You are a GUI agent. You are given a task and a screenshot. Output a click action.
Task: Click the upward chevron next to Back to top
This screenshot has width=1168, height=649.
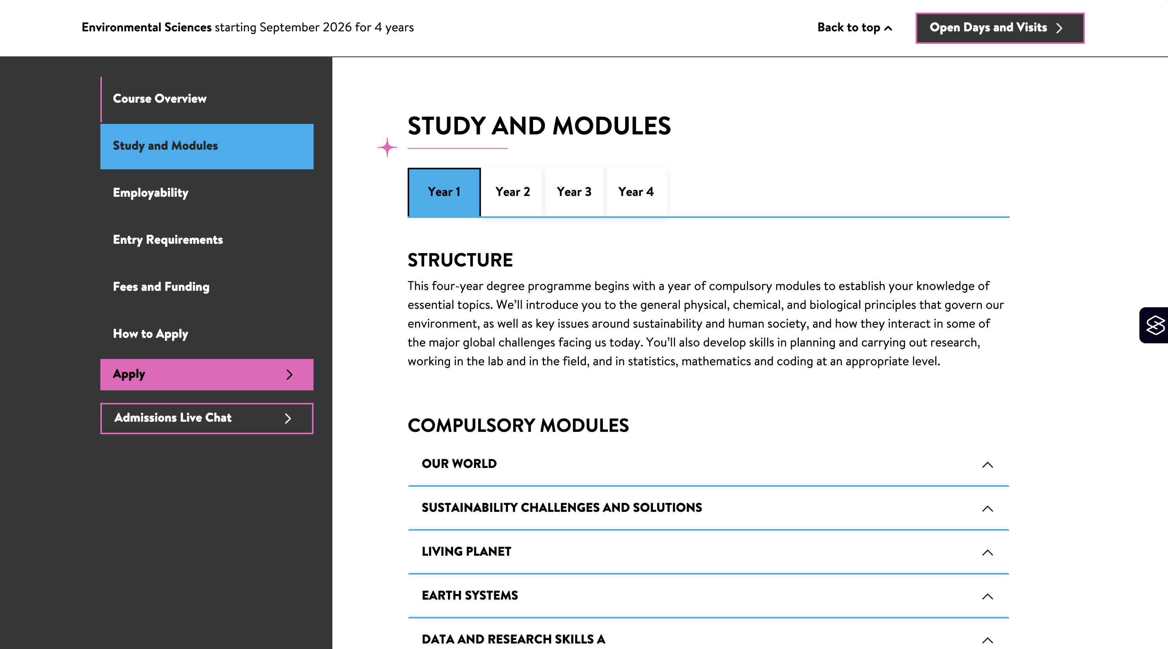tap(887, 28)
